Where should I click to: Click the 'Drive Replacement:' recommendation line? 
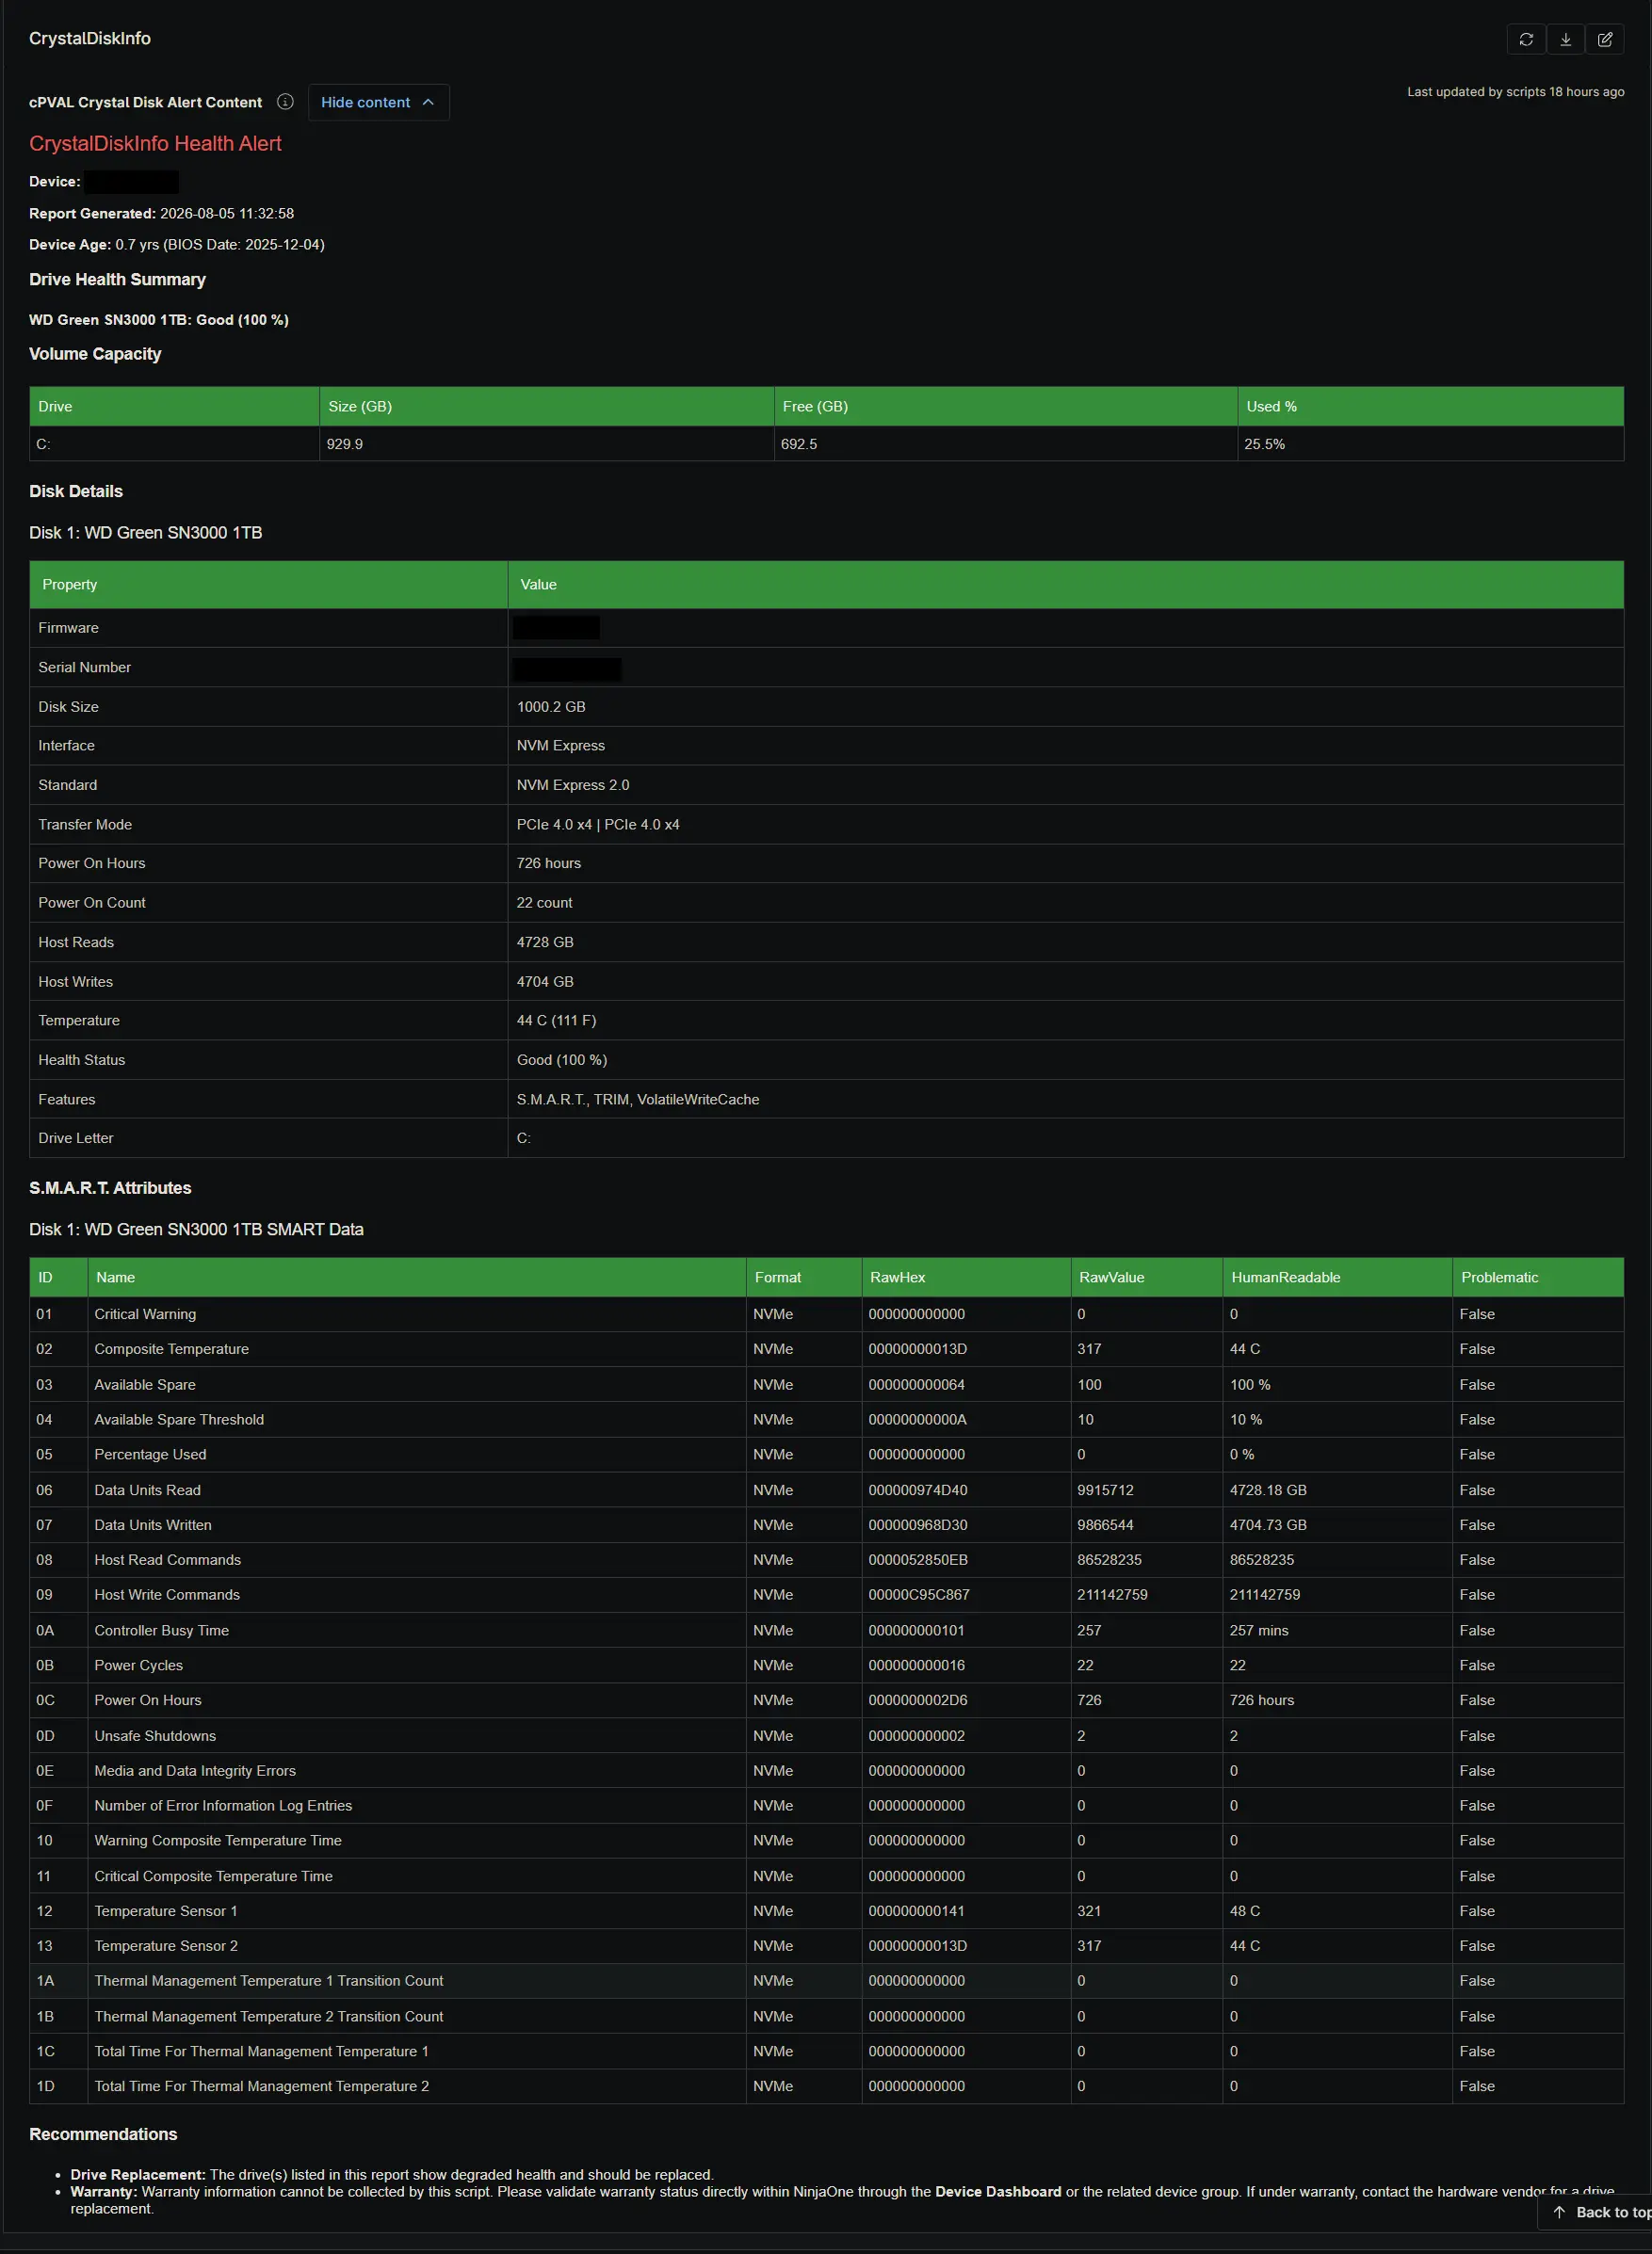[x=392, y=2175]
